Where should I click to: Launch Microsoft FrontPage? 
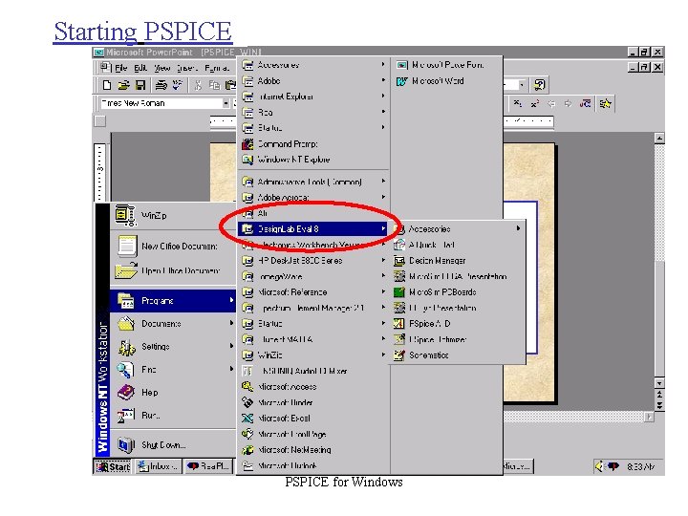[x=313, y=434]
